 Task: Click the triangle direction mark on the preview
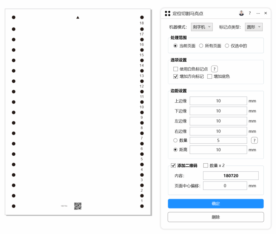78,17
